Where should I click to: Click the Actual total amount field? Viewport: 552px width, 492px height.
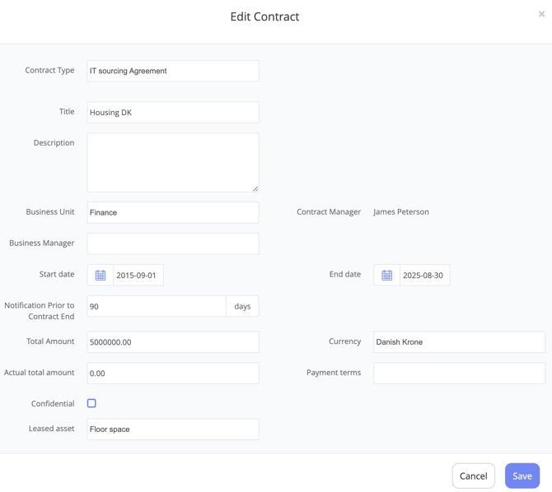point(173,374)
